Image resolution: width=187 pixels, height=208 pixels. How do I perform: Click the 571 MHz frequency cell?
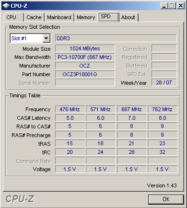click(101, 109)
